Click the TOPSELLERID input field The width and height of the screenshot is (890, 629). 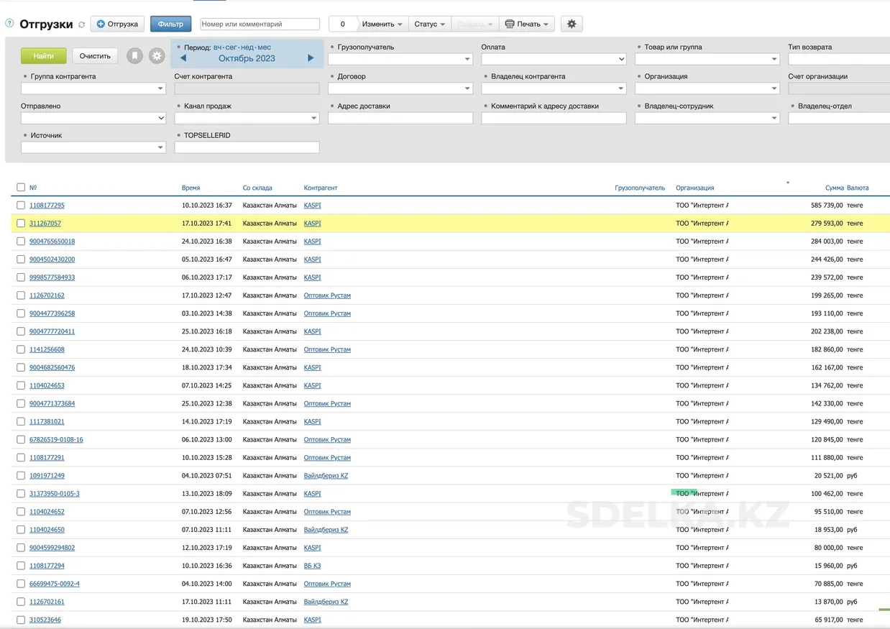(x=247, y=147)
